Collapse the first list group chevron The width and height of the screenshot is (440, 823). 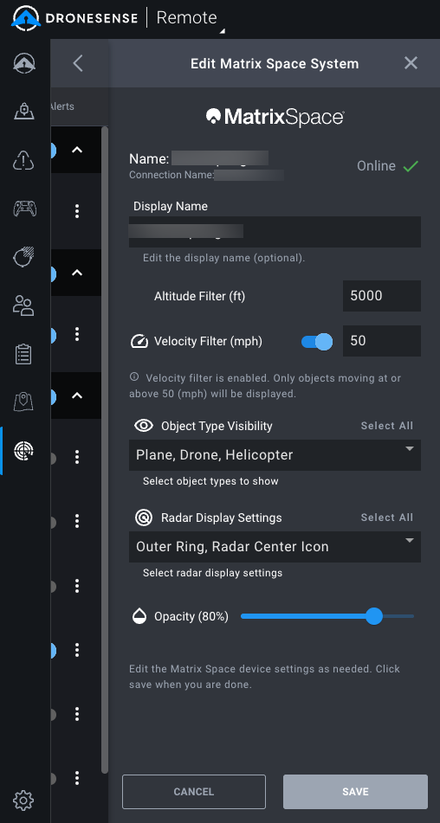[77, 150]
